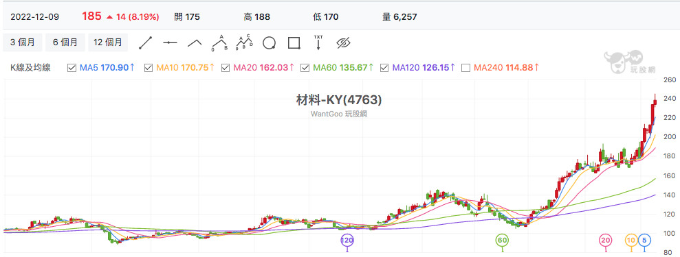
Task: Uncheck the MA60 moving average checkbox
Action: pyautogui.click(x=305, y=68)
